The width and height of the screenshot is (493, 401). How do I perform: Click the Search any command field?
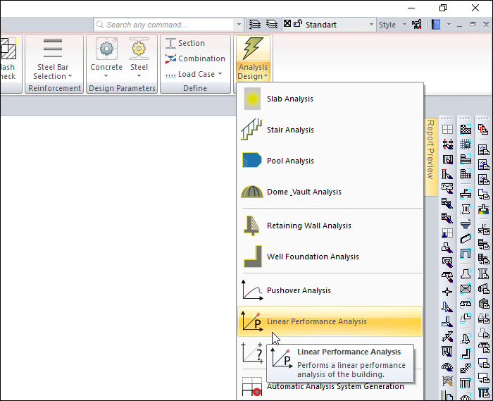(x=167, y=25)
